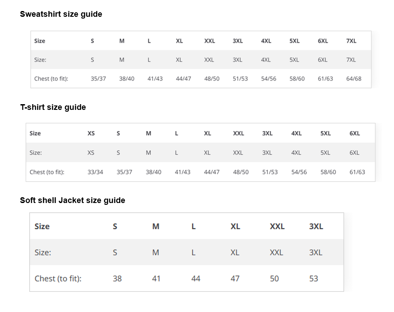Click T-shirt chest value 44/47

click(211, 172)
